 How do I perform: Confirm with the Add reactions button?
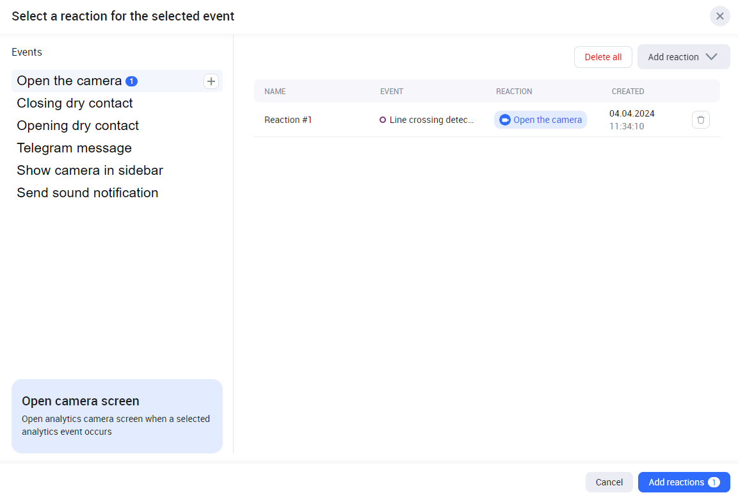point(676,482)
